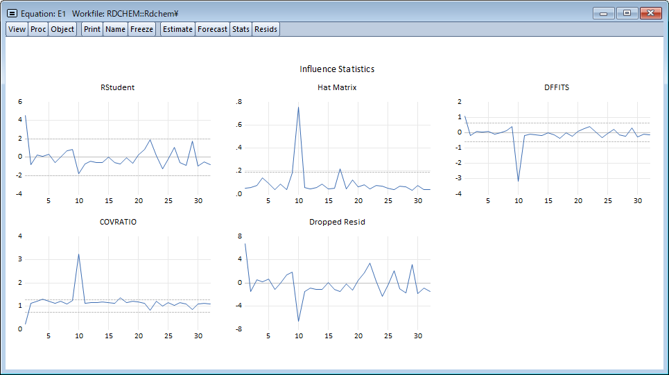Click the Forecast button
This screenshot has height=375, width=669.
(212, 29)
